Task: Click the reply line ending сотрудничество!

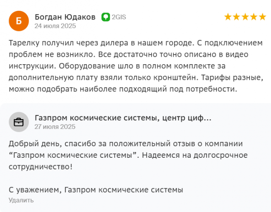Action: pyautogui.click(x=41, y=167)
